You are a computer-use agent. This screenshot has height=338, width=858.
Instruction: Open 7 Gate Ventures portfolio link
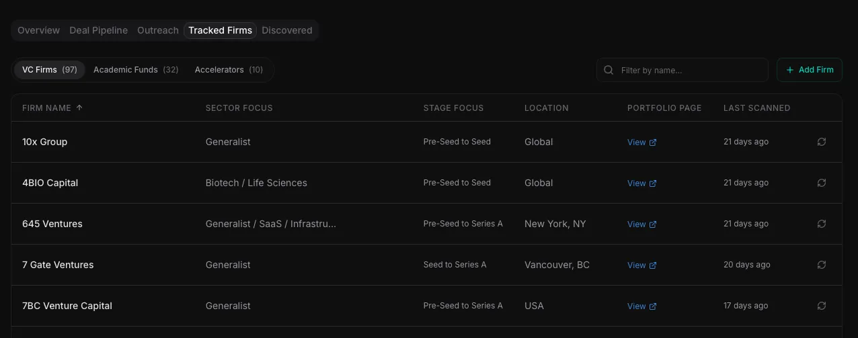pyautogui.click(x=641, y=265)
